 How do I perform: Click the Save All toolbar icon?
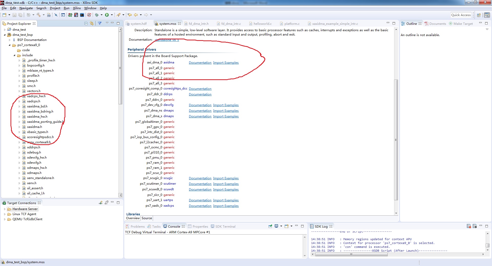(x=20, y=15)
